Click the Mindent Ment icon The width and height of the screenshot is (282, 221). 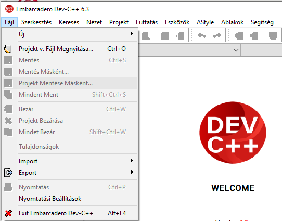click(8, 95)
